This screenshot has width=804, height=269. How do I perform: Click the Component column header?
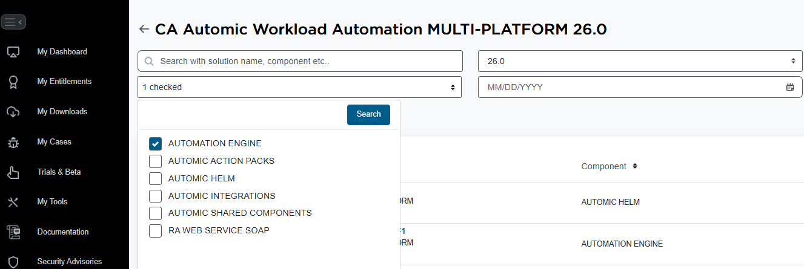pos(603,166)
